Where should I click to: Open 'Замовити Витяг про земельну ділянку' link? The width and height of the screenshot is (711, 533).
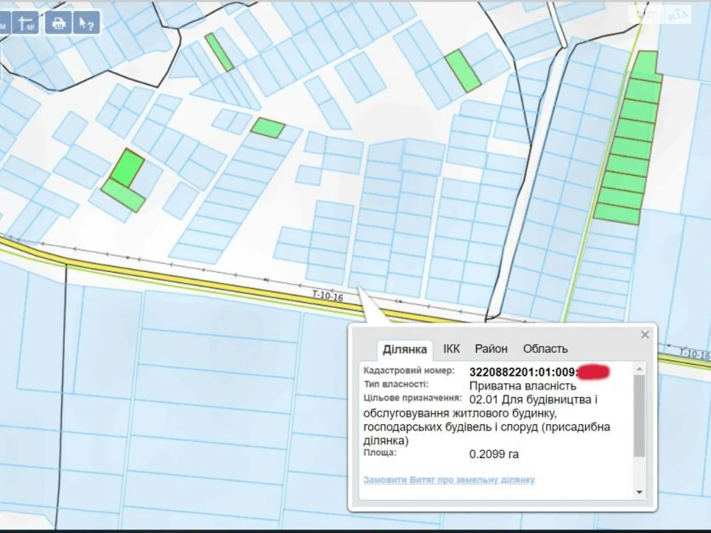click(449, 480)
